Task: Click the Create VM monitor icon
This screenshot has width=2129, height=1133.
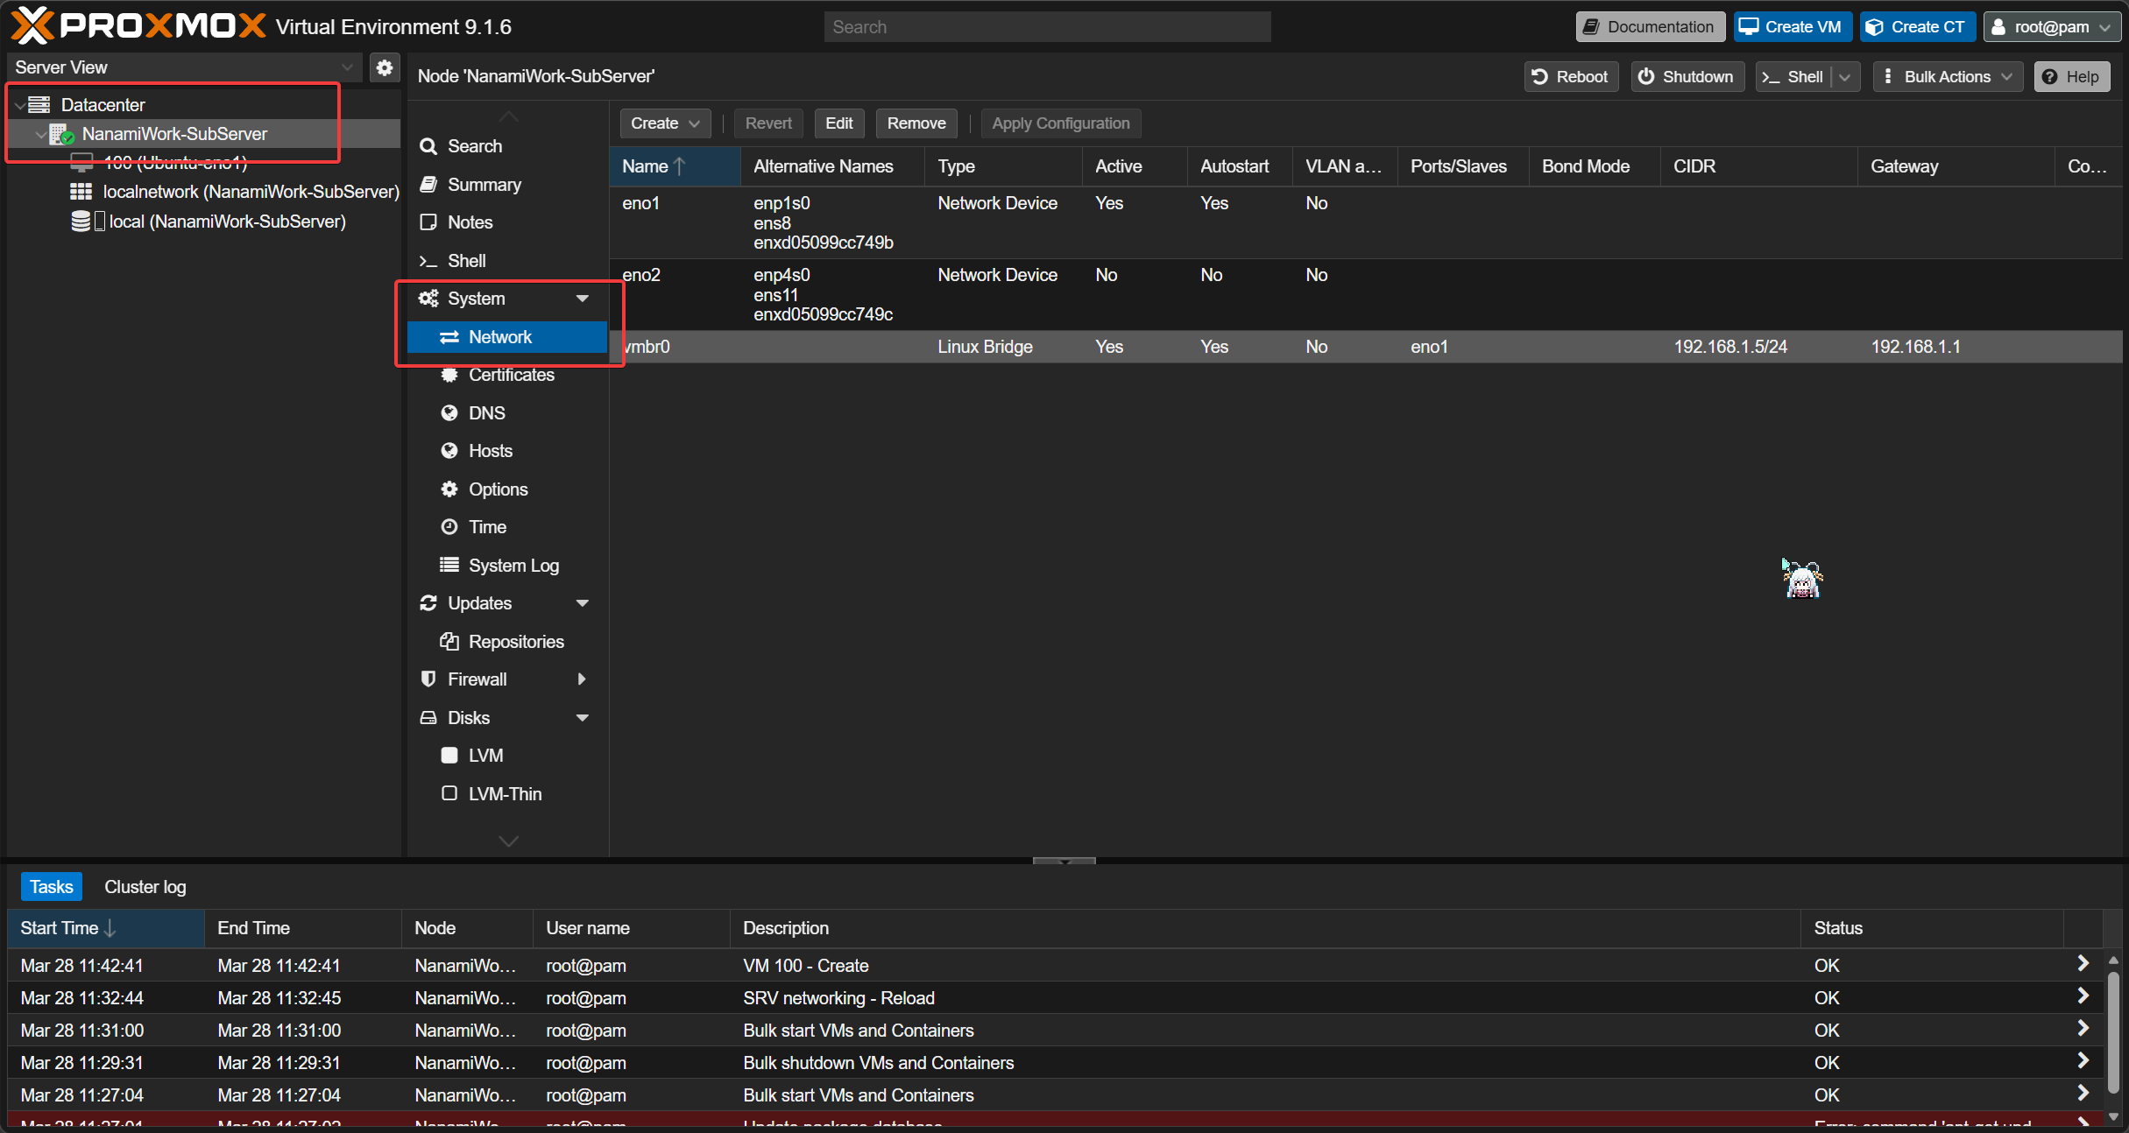Action: pos(1749,26)
